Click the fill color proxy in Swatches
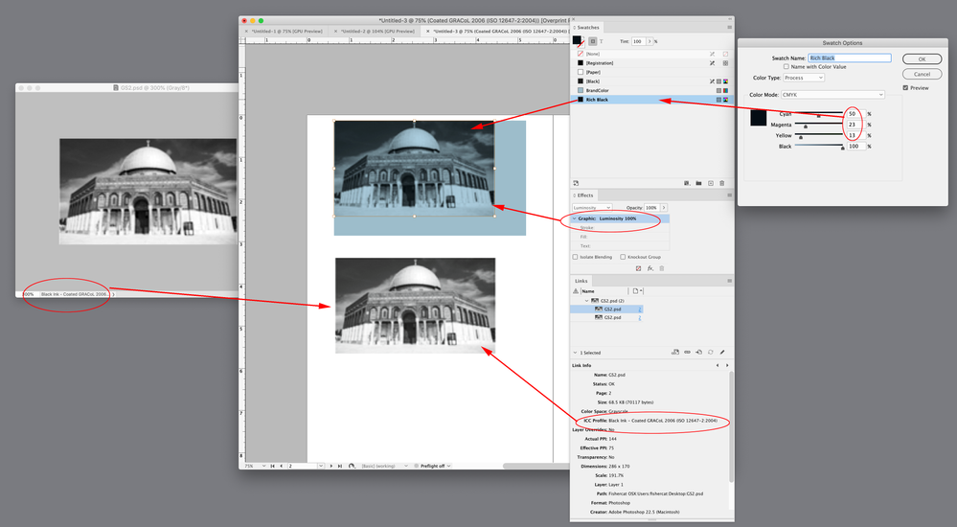957x527 pixels. 577,39
